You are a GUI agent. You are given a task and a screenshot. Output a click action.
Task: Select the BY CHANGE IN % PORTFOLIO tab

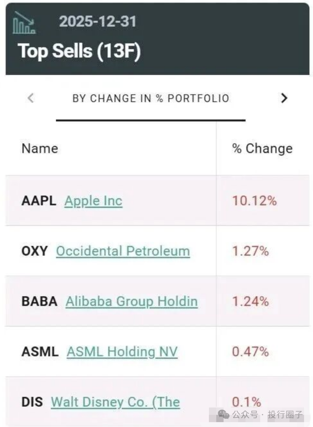tap(151, 99)
